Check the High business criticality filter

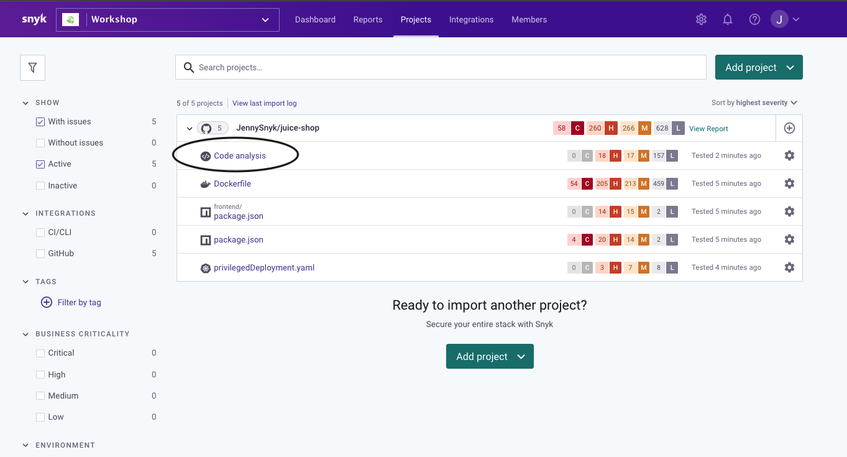[40, 375]
